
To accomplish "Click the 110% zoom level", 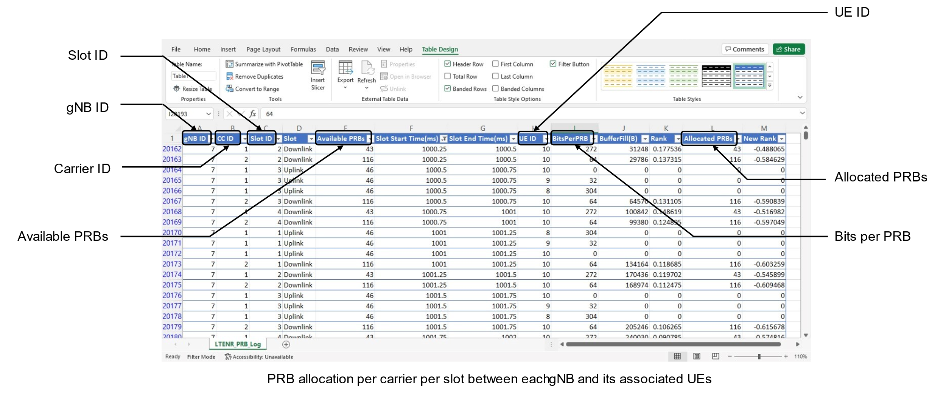I will (x=800, y=356).
